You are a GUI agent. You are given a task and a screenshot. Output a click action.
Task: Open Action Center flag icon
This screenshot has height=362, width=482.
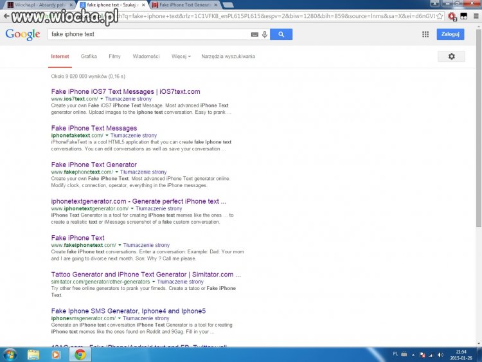[x=422, y=355]
